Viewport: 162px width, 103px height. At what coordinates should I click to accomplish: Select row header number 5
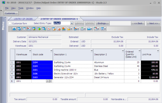tap(12, 77)
